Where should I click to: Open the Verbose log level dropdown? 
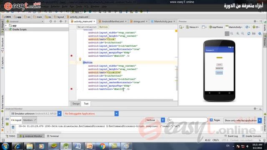click(155, 120)
